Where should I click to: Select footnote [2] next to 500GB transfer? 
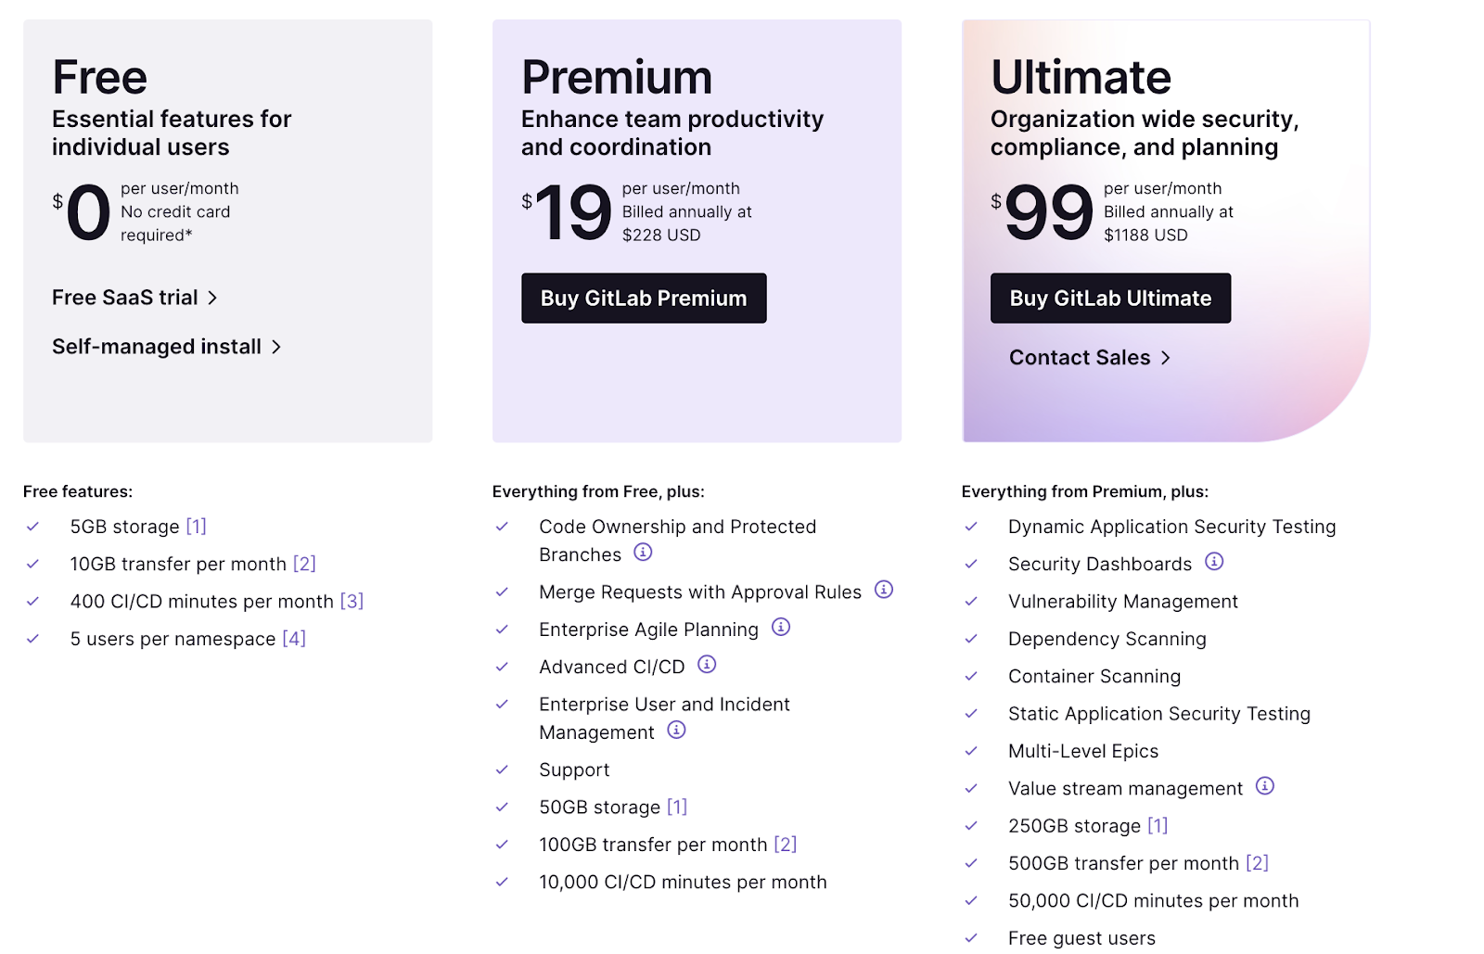[1259, 862]
